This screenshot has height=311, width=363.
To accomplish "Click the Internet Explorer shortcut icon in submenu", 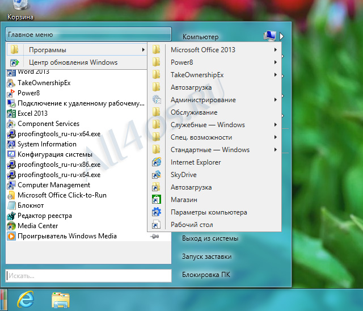I will pyautogui.click(x=157, y=162).
